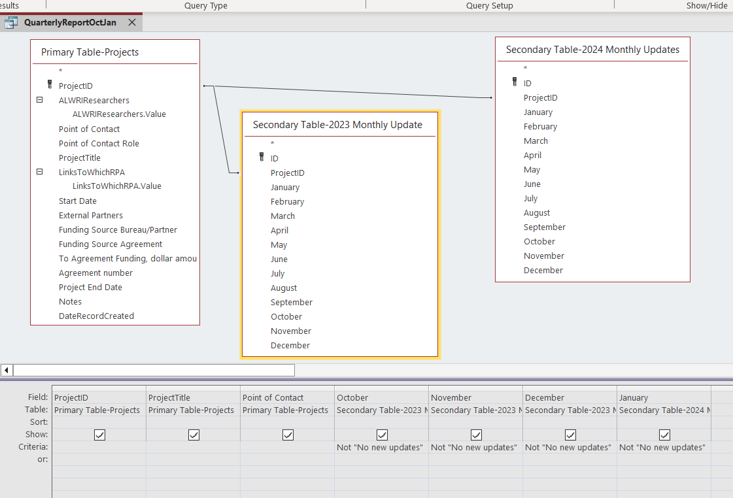Toggle Show checkbox for the October column
Viewport: 733px width, 498px height.
382,435
